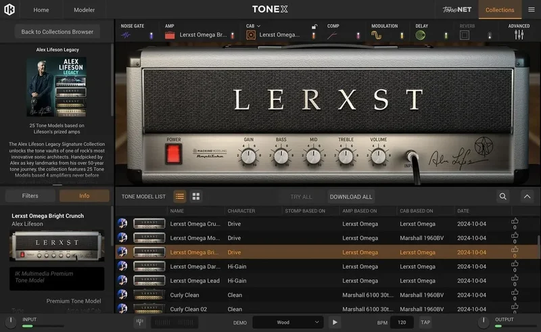This screenshot has width=541, height=332.
Task: Switch to grid view of tone models
Action: click(196, 196)
